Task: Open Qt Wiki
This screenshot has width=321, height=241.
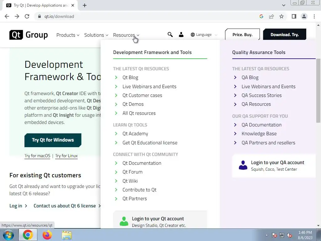Action: (x=130, y=181)
